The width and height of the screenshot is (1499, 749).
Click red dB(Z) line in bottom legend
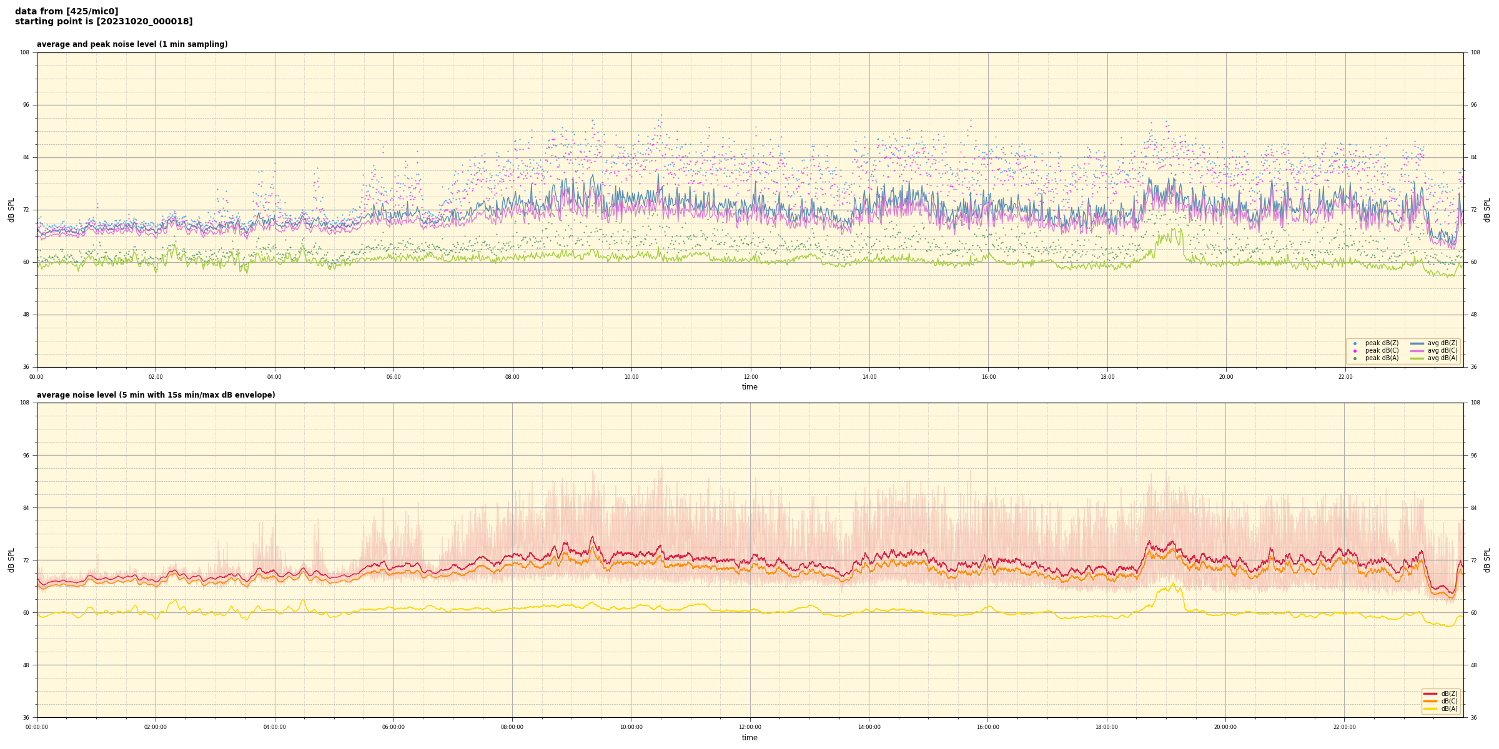[1430, 693]
